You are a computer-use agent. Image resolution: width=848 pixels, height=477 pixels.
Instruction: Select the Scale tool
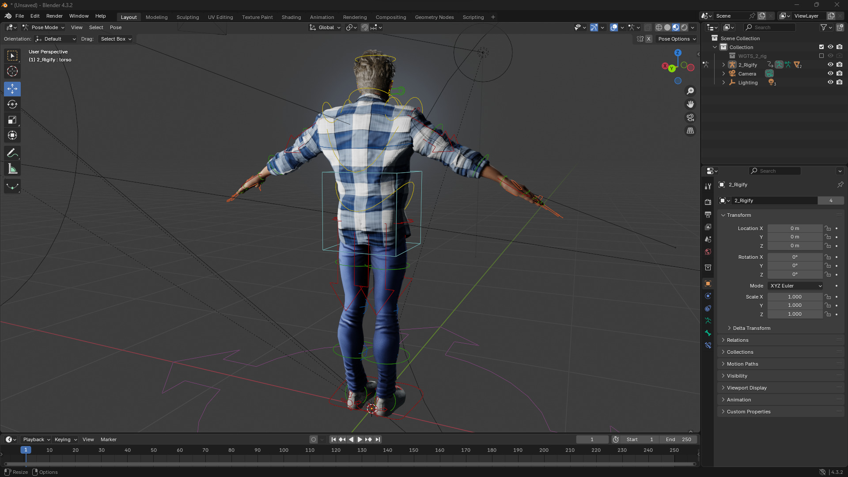12,120
